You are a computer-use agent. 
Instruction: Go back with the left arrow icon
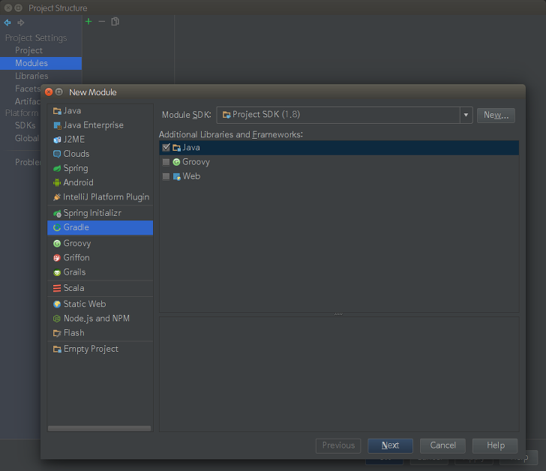[x=7, y=22]
